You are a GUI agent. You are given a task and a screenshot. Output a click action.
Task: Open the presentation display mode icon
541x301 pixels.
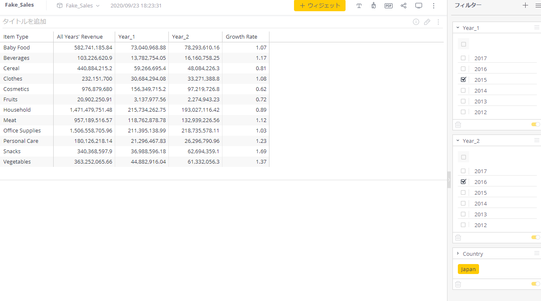coord(419,6)
